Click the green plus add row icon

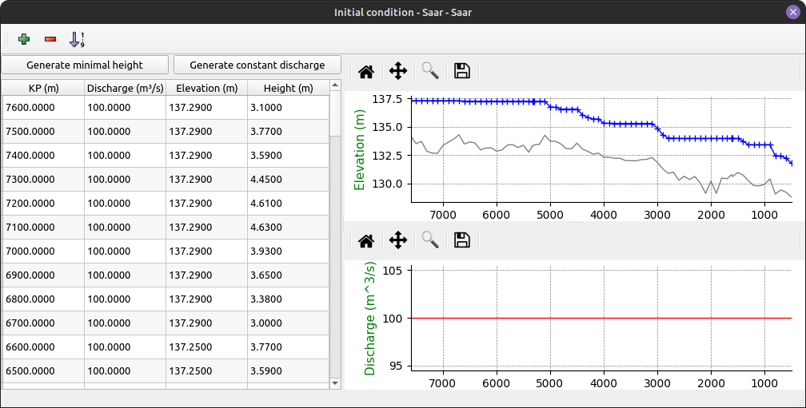tap(24, 38)
